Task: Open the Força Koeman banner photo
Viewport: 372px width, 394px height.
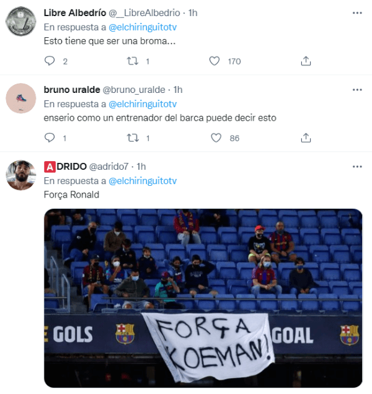Action: pos(203,298)
